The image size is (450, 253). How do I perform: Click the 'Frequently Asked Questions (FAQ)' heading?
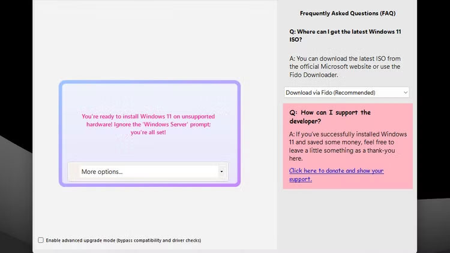347,13
